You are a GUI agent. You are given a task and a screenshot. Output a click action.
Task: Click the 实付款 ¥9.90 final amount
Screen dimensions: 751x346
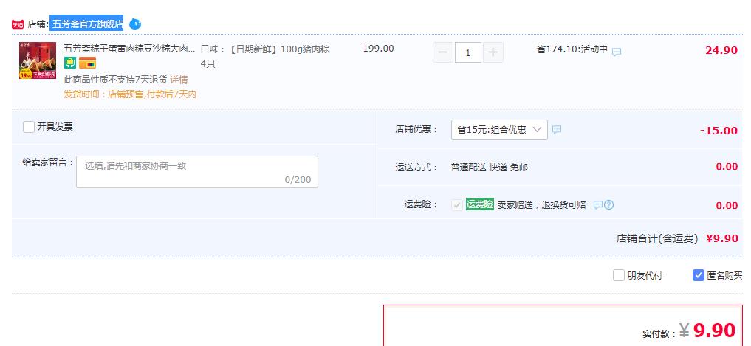point(707,331)
